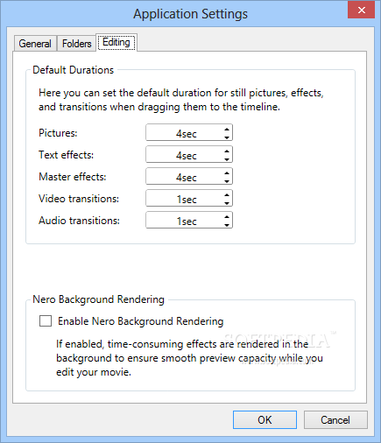Click into the Pictures duration field
The image size is (381, 443).
coord(185,133)
